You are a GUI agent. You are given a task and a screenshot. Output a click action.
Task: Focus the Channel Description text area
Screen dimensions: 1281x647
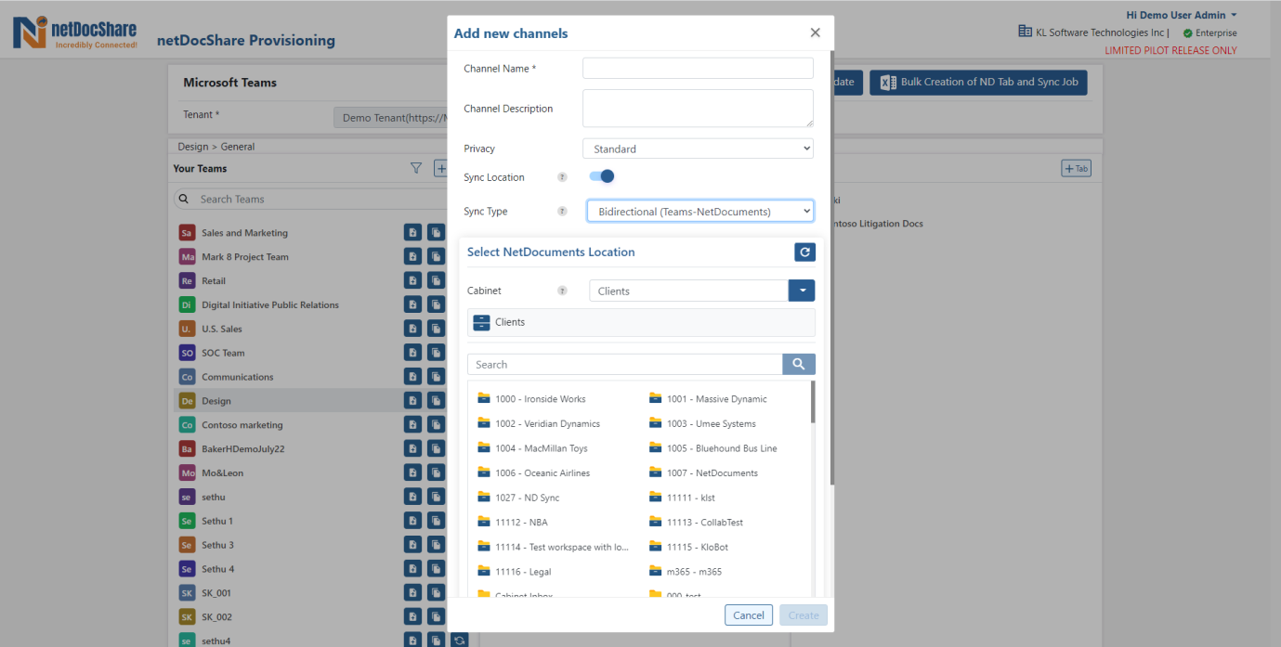pos(698,108)
